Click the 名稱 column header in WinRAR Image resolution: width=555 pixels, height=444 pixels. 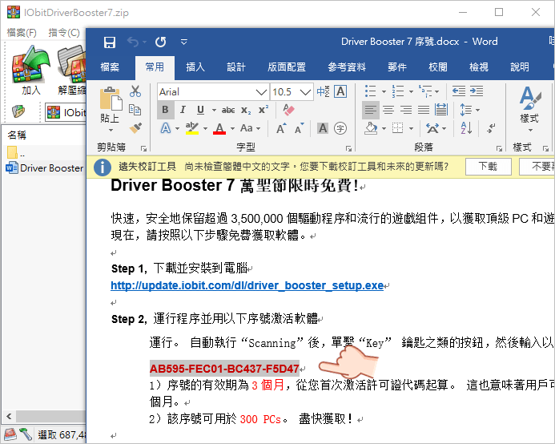tap(17, 135)
